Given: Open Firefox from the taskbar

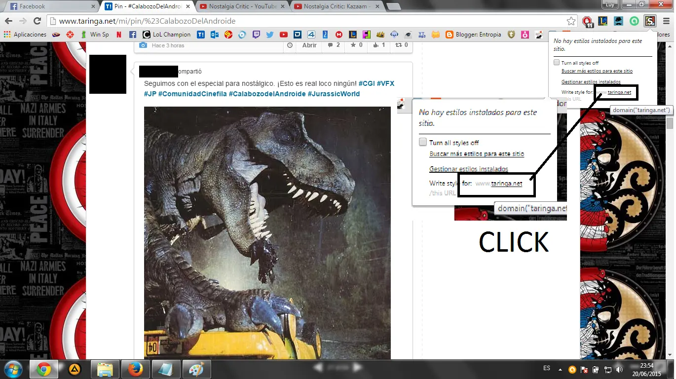Looking at the screenshot, I should click(135, 369).
